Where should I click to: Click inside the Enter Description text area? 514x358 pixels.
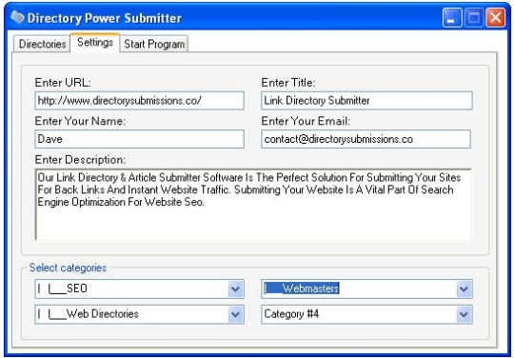tap(253, 205)
